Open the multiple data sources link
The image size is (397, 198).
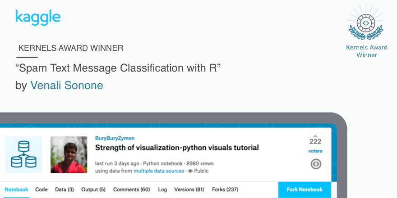pyautogui.click(x=159, y=171)
